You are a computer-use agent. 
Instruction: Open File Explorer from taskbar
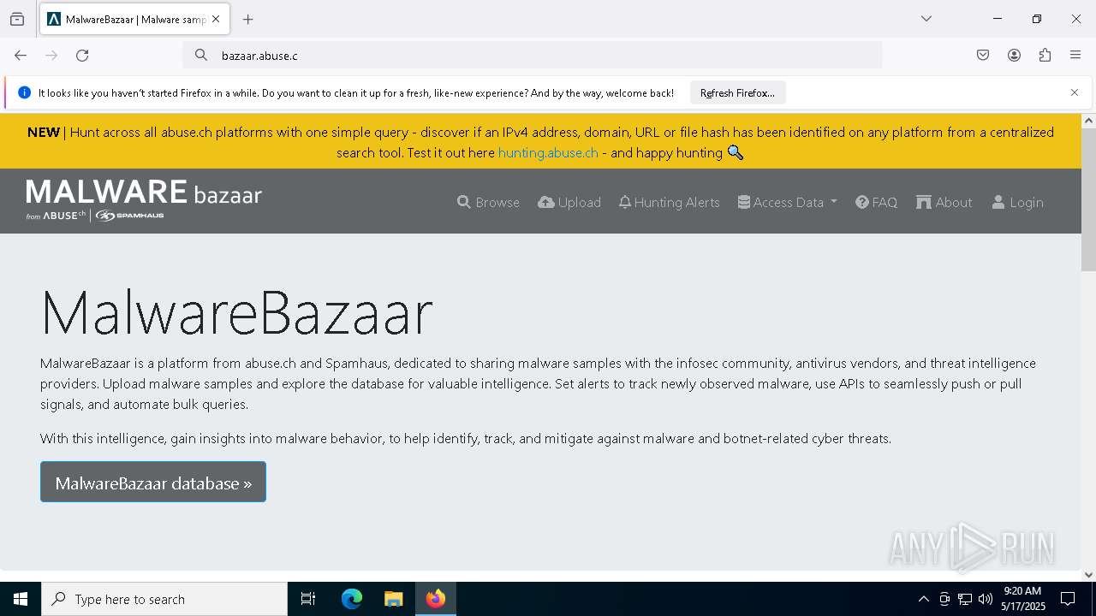pos(393,599)
